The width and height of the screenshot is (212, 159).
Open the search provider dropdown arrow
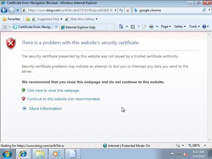pyautogui.click(x=209, y=10)
